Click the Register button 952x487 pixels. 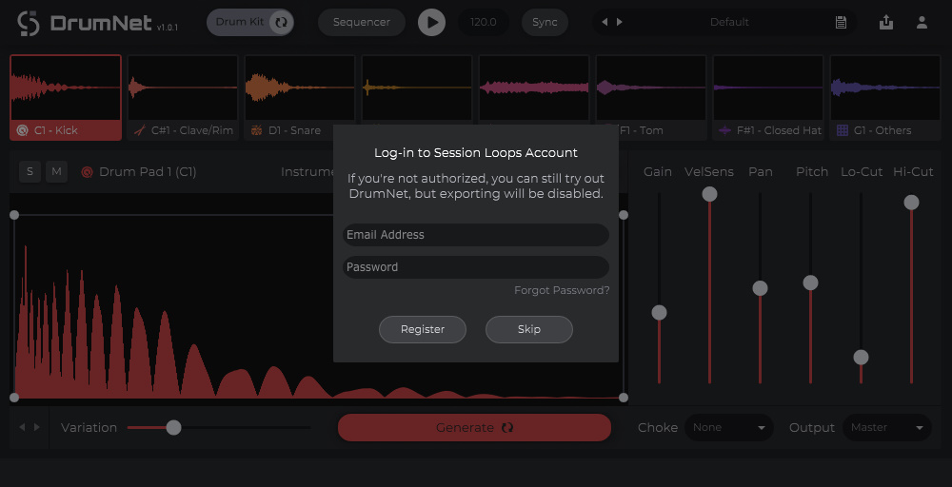coord(423,329)
